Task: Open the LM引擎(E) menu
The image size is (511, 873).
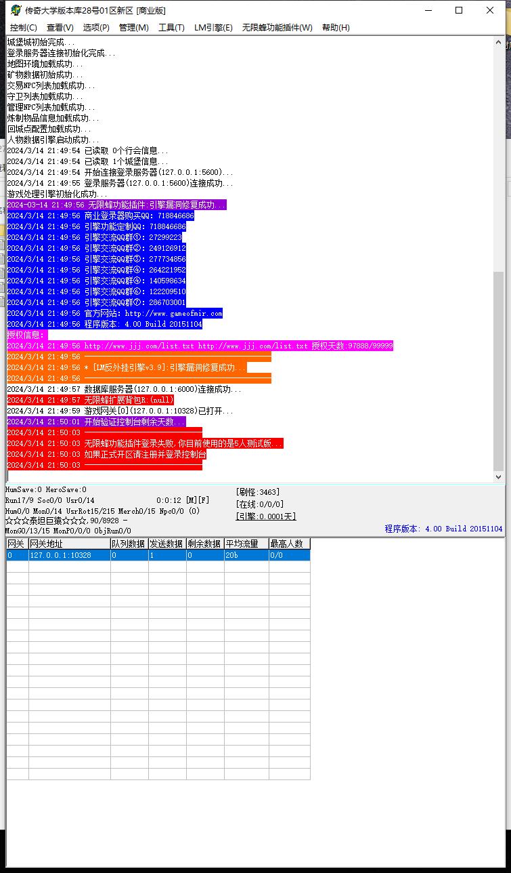Action: 213,28
